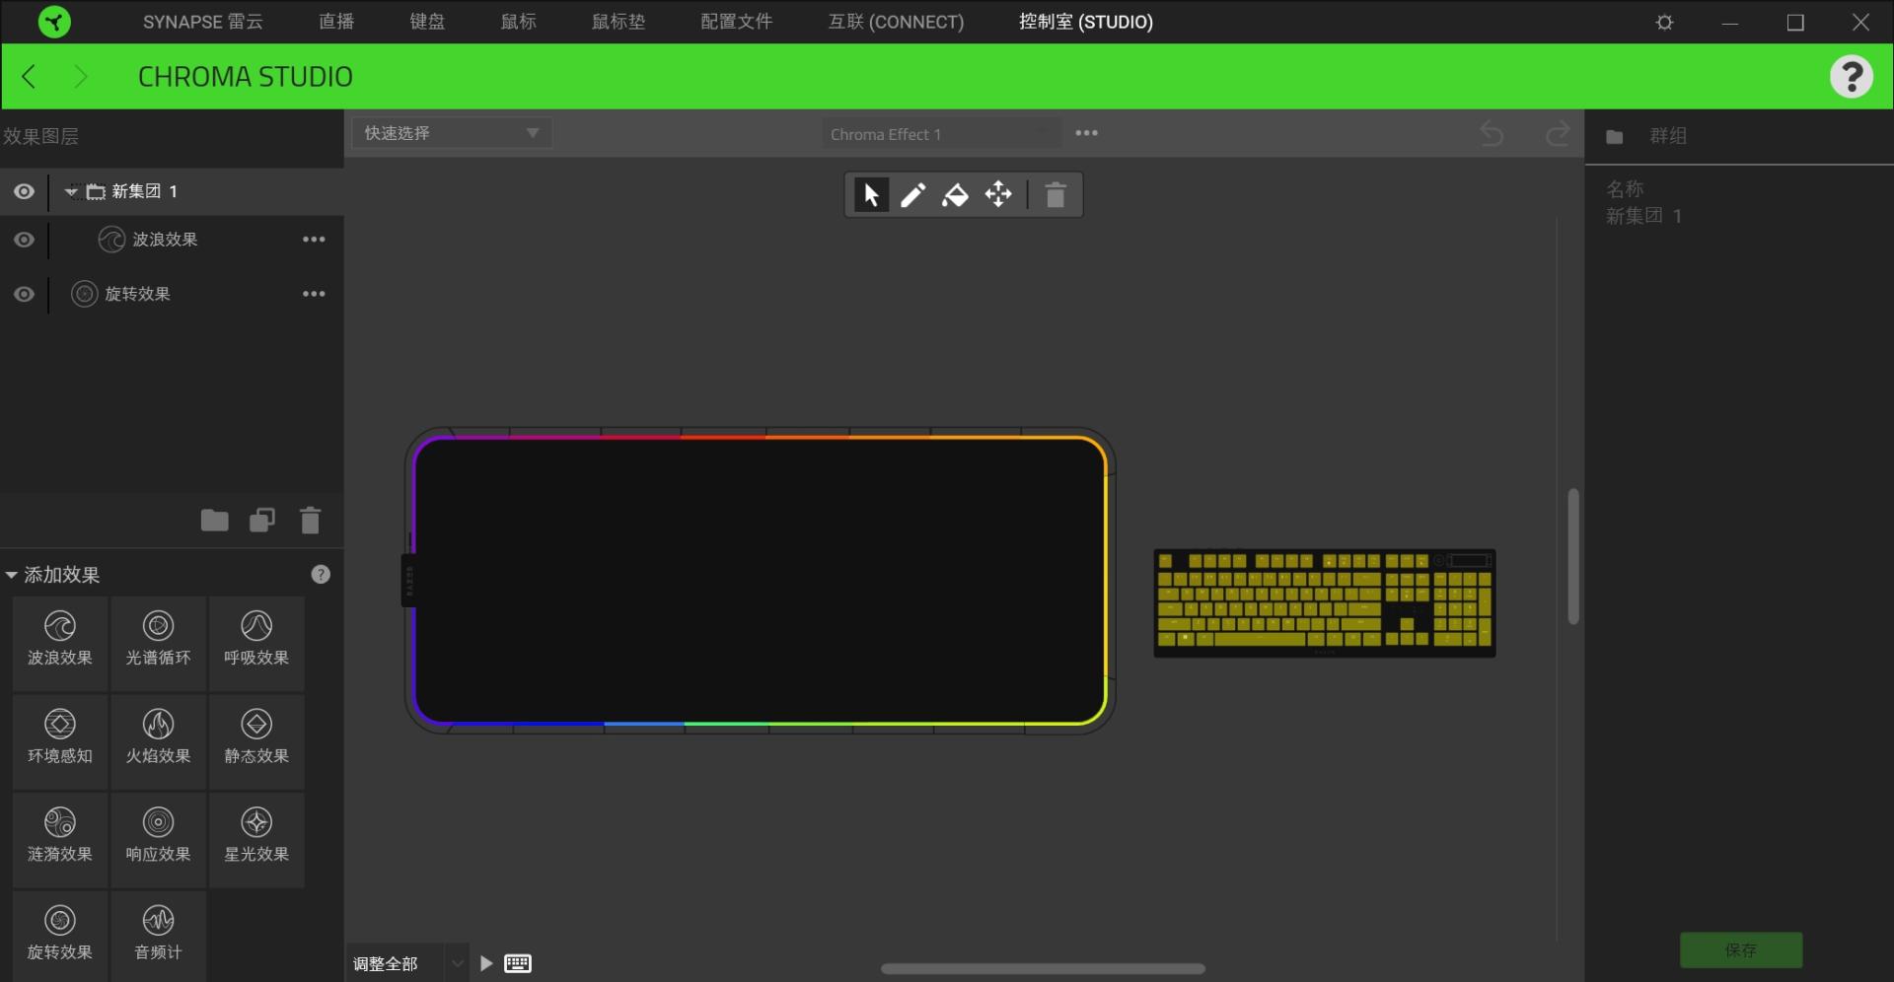1894x982 pixels.
Task: Go back with the left arrow
Action: [x=29, y=76]
